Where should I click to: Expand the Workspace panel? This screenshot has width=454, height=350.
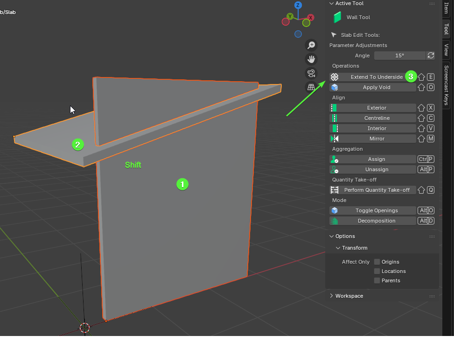pyautogui.click(x=332, y=296)
